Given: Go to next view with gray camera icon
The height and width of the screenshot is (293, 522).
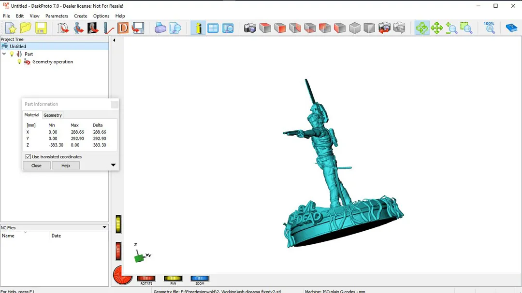Looking at the screenshot, I should [x=399, y=28].
